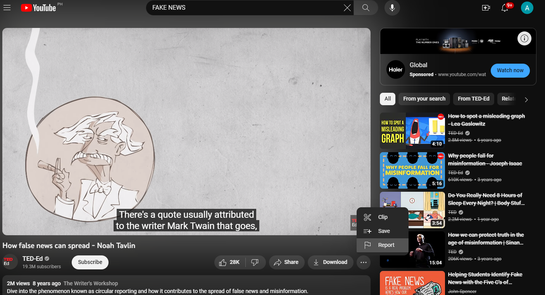545x295 pixels.
Task: Open the Share dialog
Action: pos(286,262)
